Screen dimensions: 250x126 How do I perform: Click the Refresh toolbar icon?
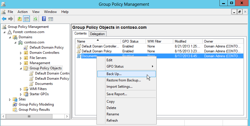[x=35, y=19]
